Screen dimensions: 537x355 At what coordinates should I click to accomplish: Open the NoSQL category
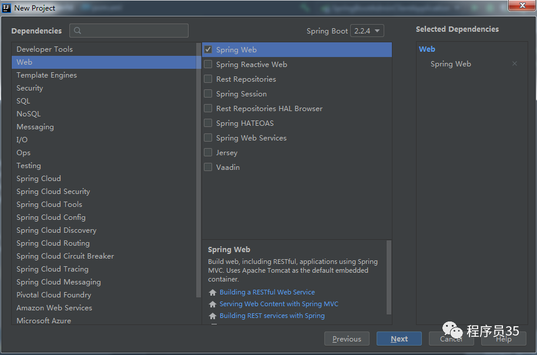pos(104,114)
